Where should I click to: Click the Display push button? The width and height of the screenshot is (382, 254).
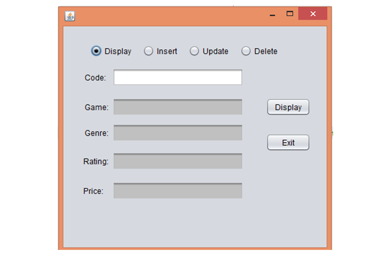point(288,107)
